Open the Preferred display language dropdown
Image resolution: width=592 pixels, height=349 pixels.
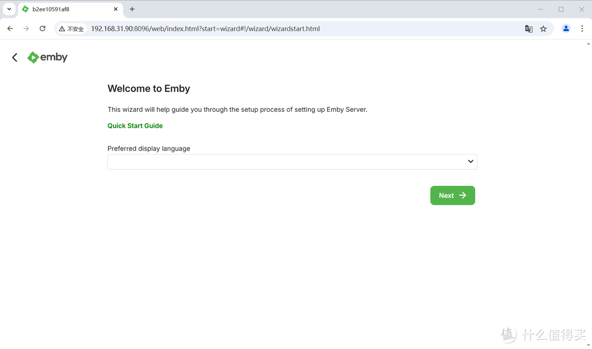tap(292, 162)
